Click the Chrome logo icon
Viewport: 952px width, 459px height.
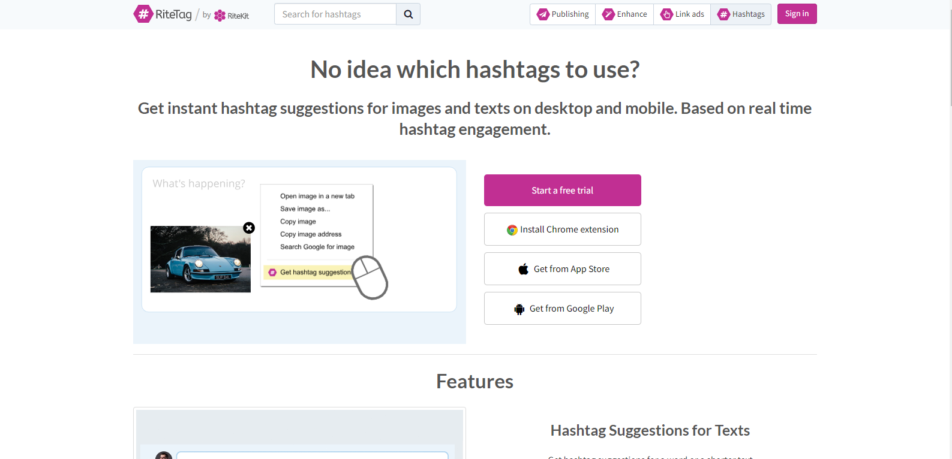(x=512, y=230)
